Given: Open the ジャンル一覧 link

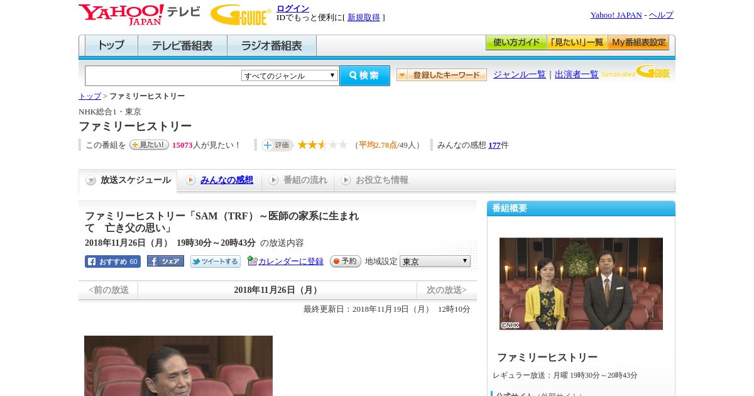Looking at the screenshot, I should 520,74.
